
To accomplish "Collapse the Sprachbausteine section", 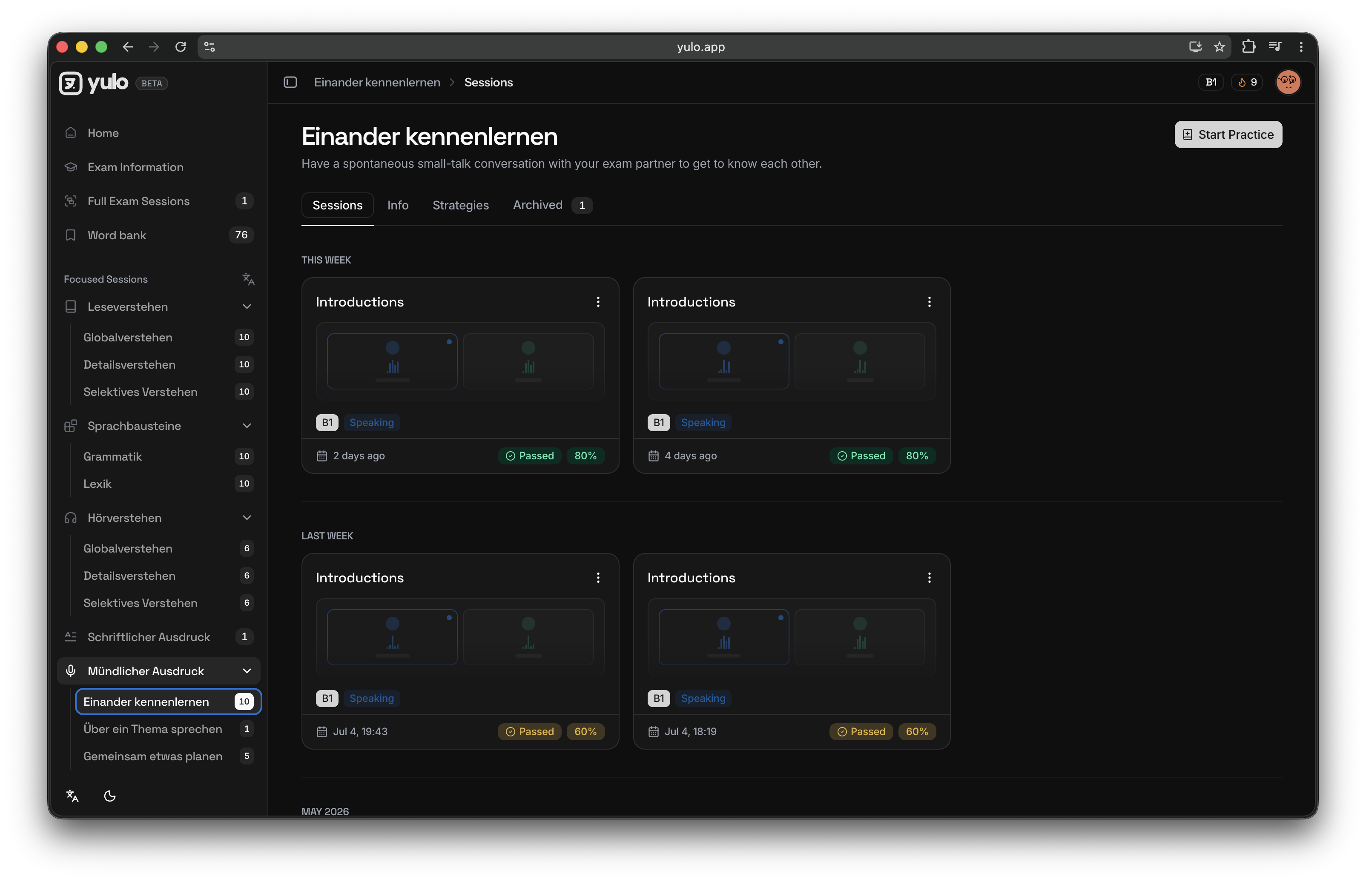I will point(247,426).
